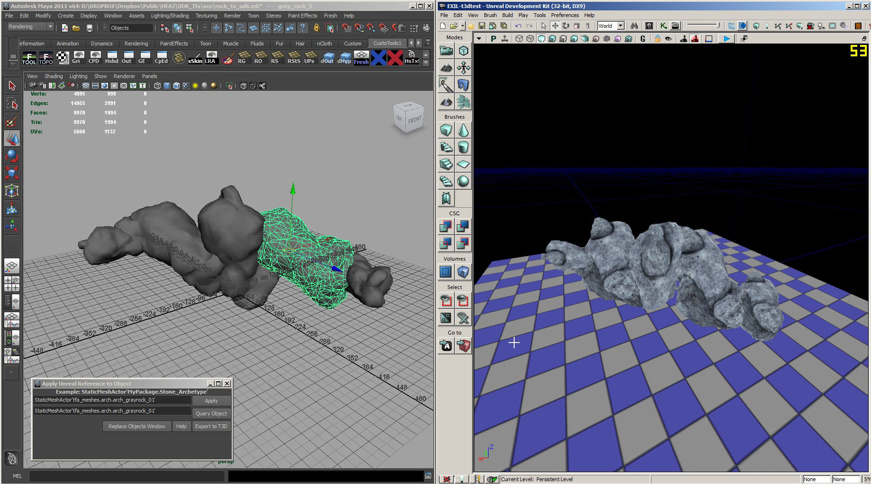Click Help in Apply Unreal Reference window
The image size is (871, 484).
tap(181, 426)
